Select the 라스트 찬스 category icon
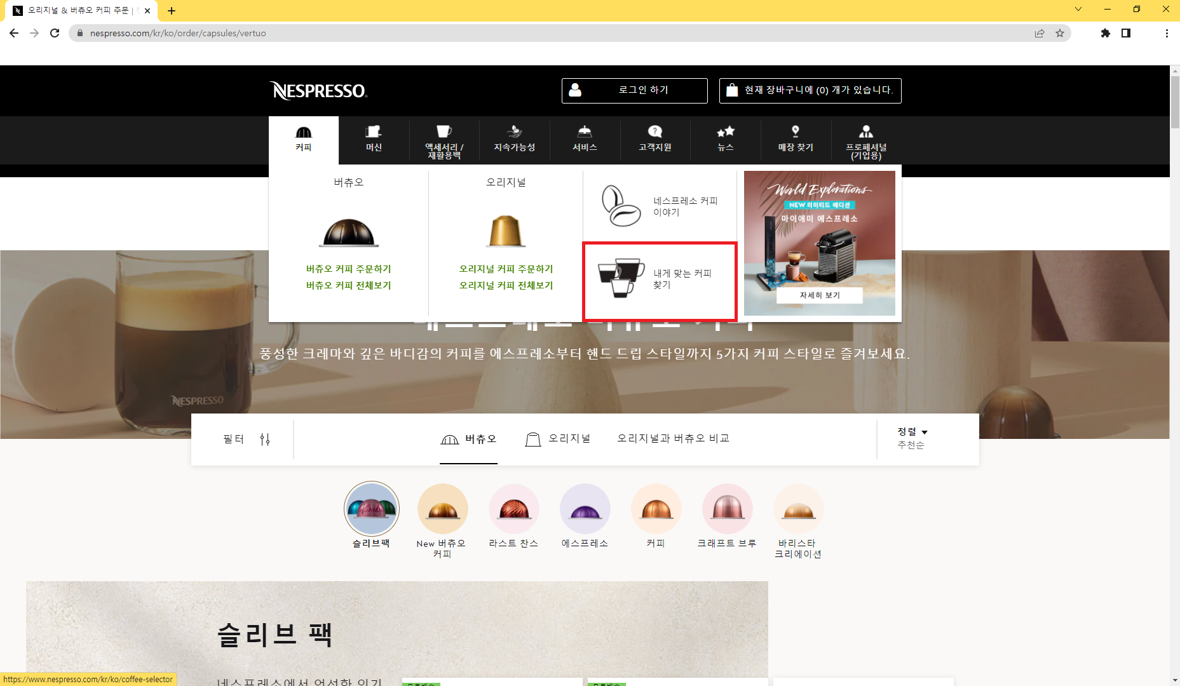 (x=514, y=509)
